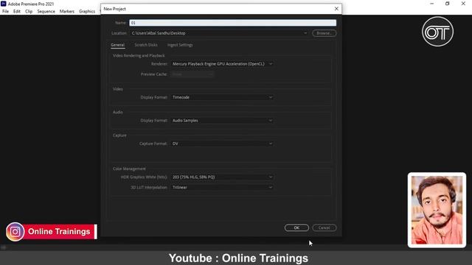This screenshot has width=472, height=265.
Task: Close the Premiere Pro window
Action: pos(463,4)
